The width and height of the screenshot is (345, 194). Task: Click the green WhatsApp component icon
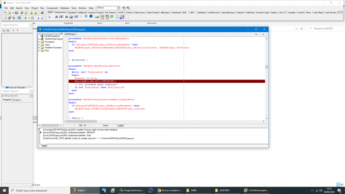112,17
